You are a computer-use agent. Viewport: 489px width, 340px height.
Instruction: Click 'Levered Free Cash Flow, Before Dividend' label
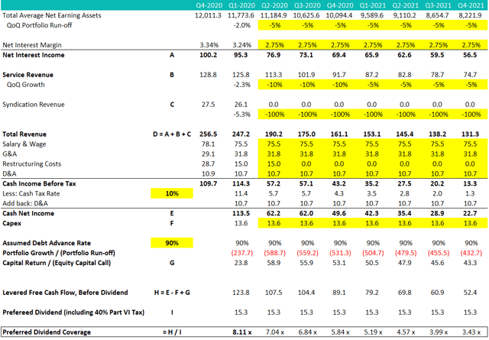point(65,293)
